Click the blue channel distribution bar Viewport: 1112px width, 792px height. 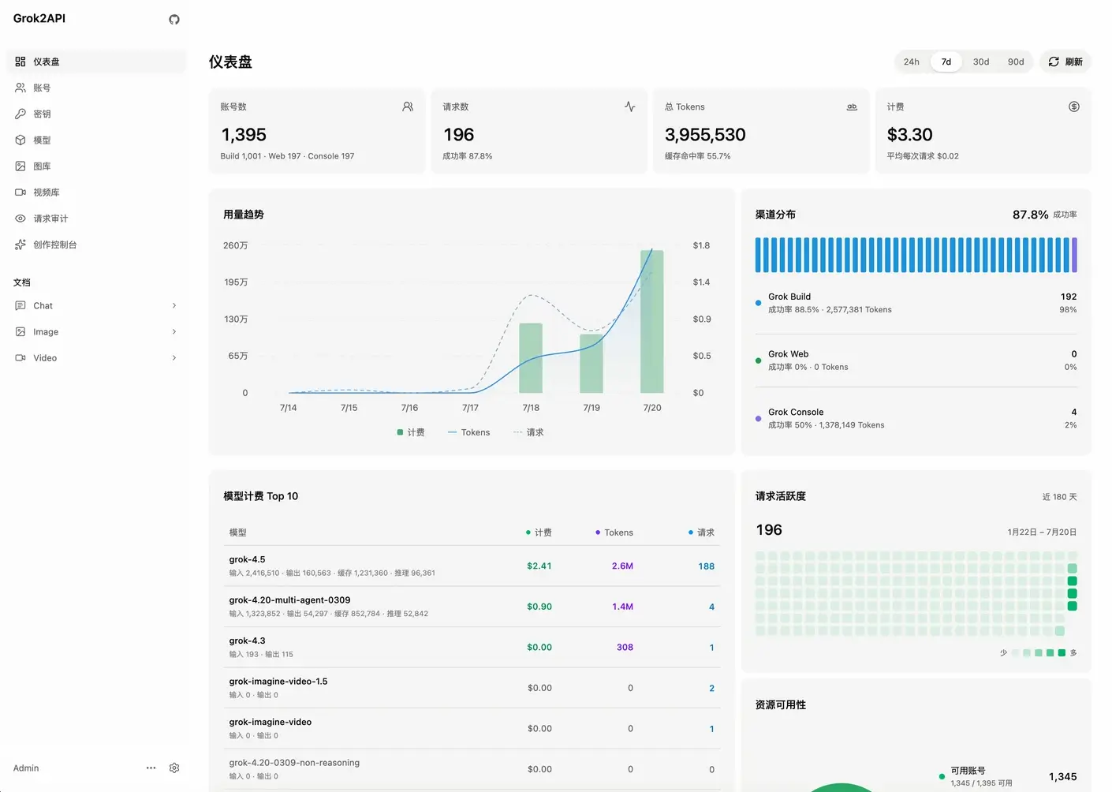(x=912, y=255)
